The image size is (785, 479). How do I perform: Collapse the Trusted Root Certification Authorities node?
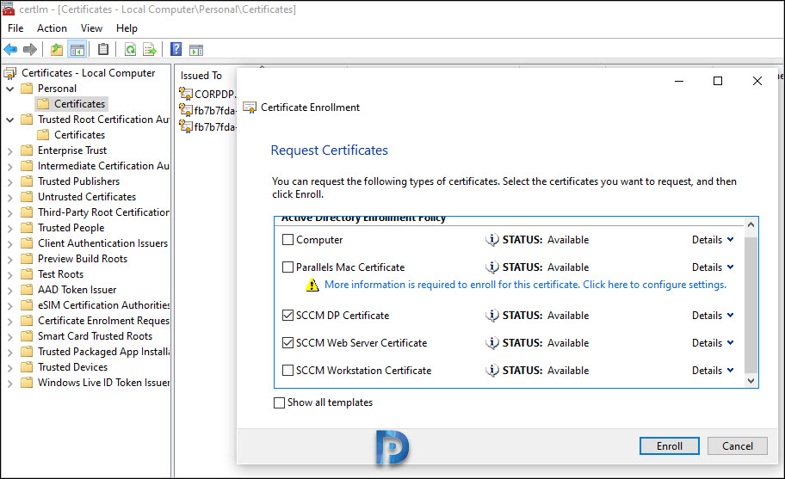click(x=10, y=120)
